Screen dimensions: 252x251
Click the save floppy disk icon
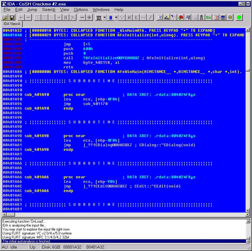click(12, 17)
